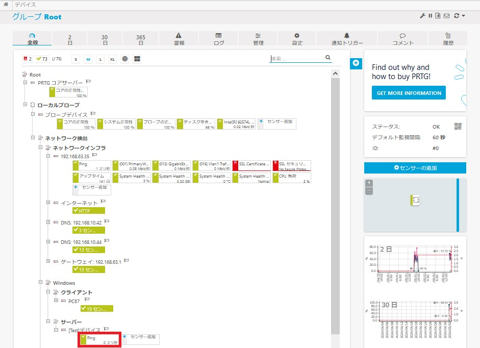Screen dimensions: 480x348
Task: Open the ディスク空き sensor
Action: click(x=196, y=124)
